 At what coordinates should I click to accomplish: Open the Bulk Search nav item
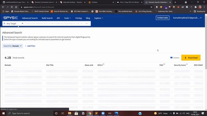click(x=47, y=18)
